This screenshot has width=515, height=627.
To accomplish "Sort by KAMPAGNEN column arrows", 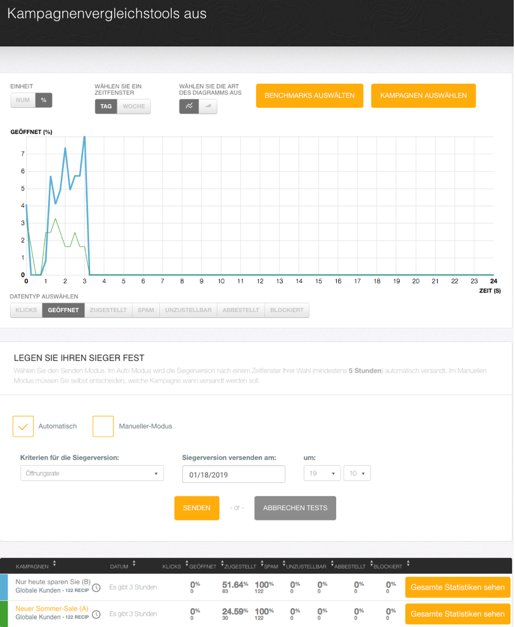I will tap(55, 564).
